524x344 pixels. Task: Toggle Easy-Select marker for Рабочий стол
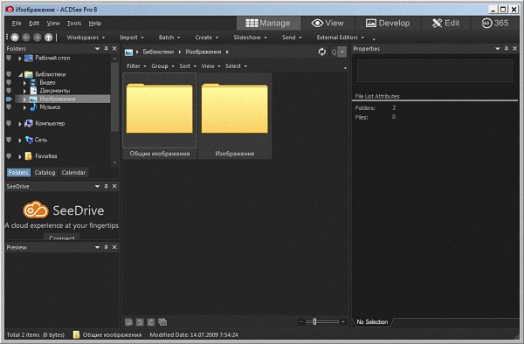(x=9, y=58)
